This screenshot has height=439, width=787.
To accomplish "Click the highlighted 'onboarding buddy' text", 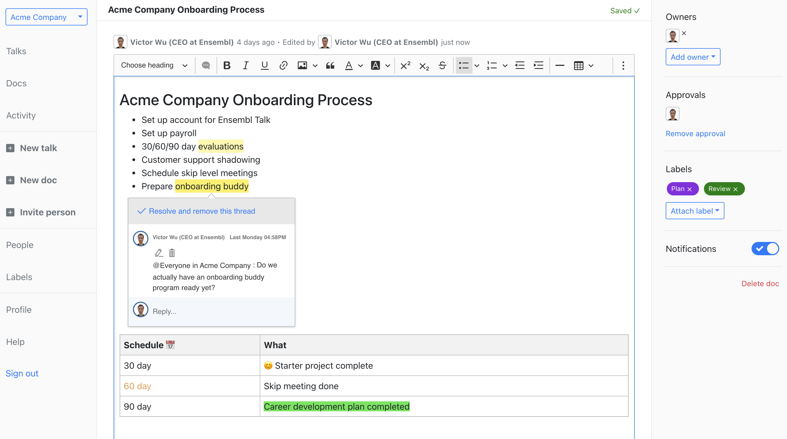I will pyautogui.click(x=212, y=186).
